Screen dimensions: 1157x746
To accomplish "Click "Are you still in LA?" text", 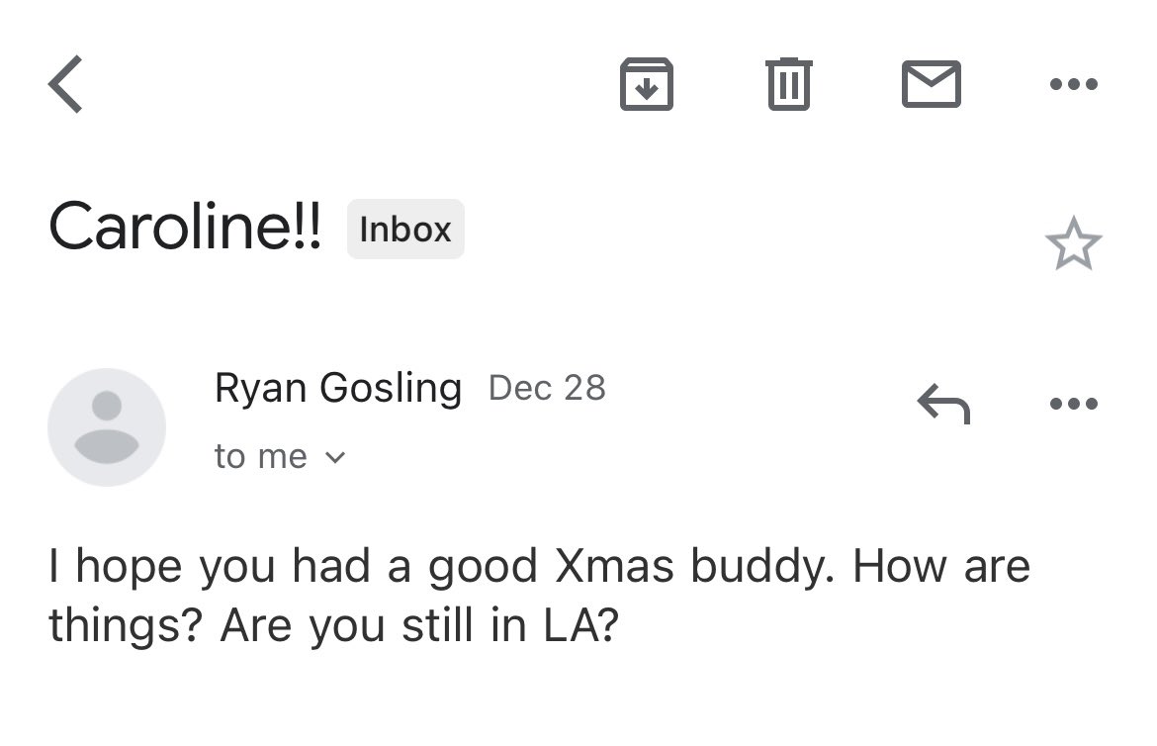I will [x=419, y=626].
